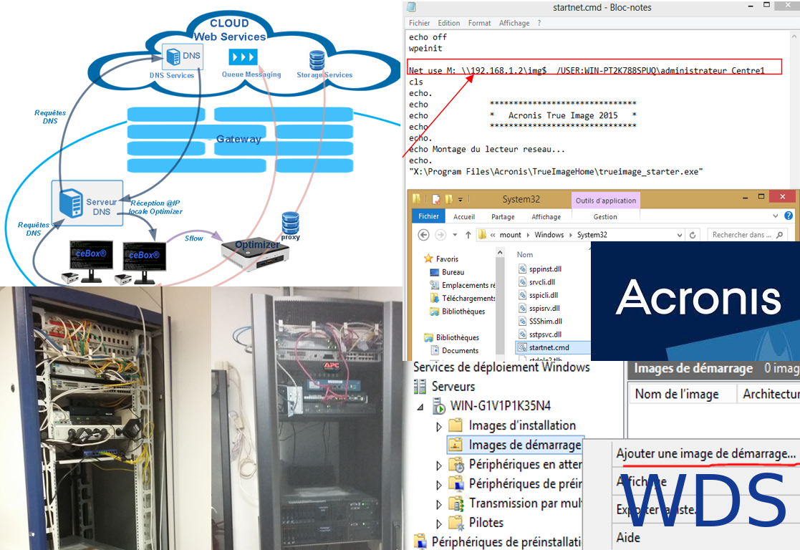Open the ? help menu in Notepad

pyautogui.click(x=539, y=23)
